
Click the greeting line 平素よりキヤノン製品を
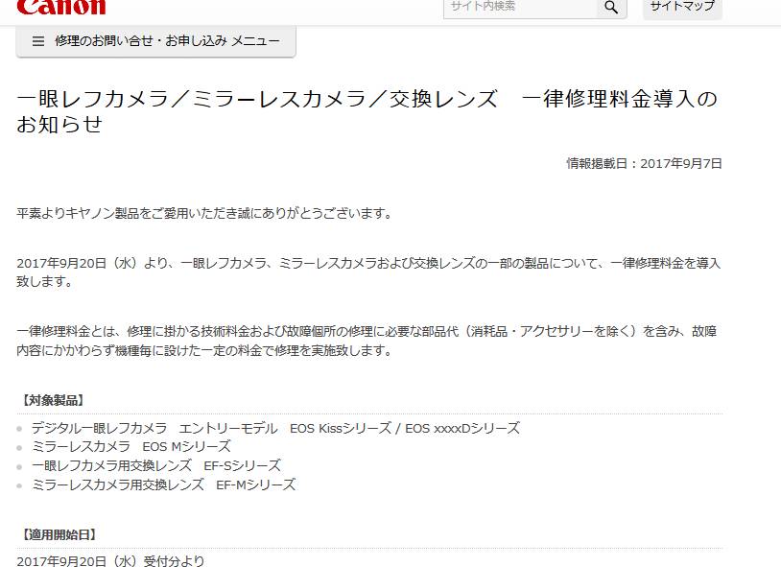(x=204, y=213)
